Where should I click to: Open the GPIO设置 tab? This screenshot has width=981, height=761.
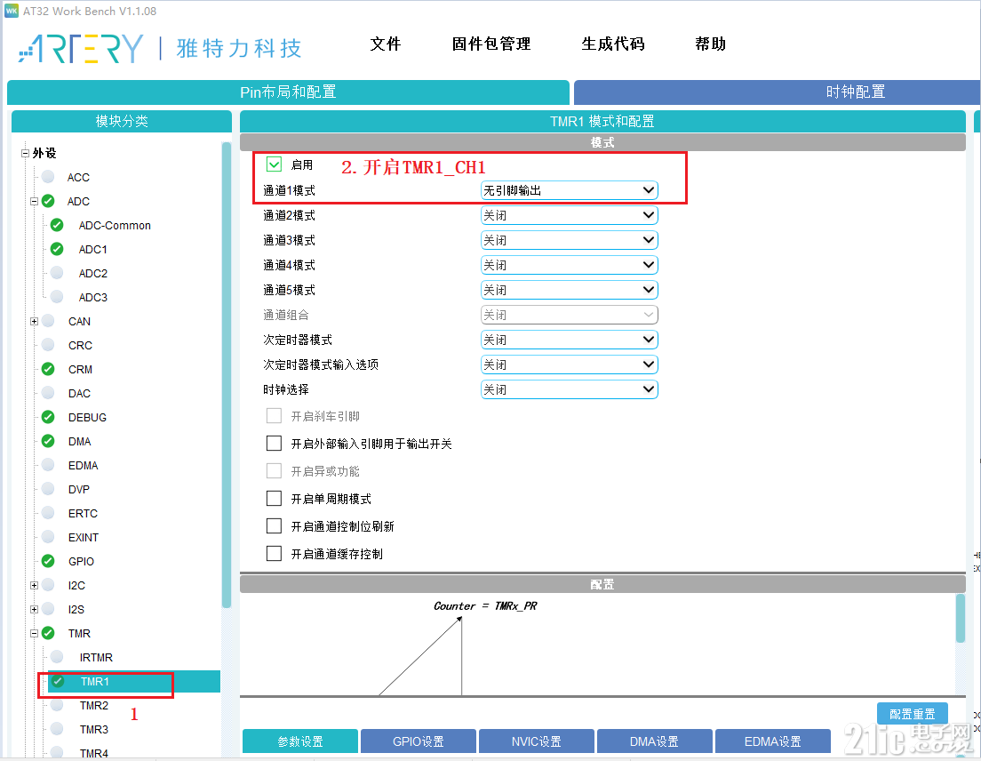[x=419, y=741]
